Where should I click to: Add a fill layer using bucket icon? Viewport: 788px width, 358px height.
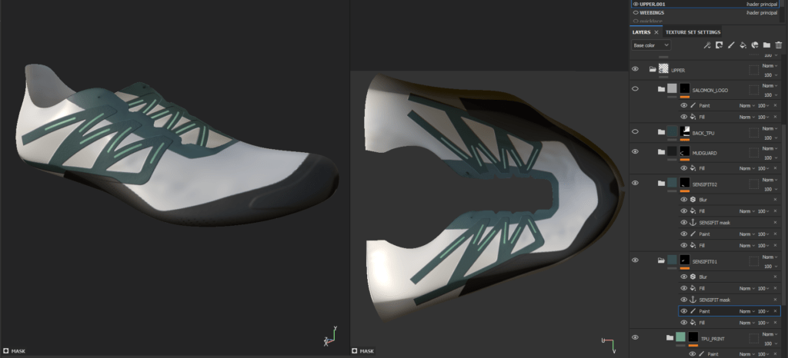[743, 45]
